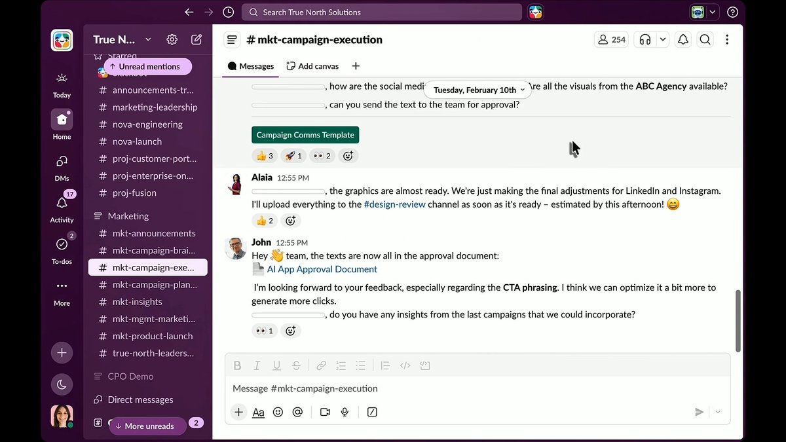Open the history clock icon
Image resolution: width=786 pixels, height=442 pixels.
pos(228,12)
